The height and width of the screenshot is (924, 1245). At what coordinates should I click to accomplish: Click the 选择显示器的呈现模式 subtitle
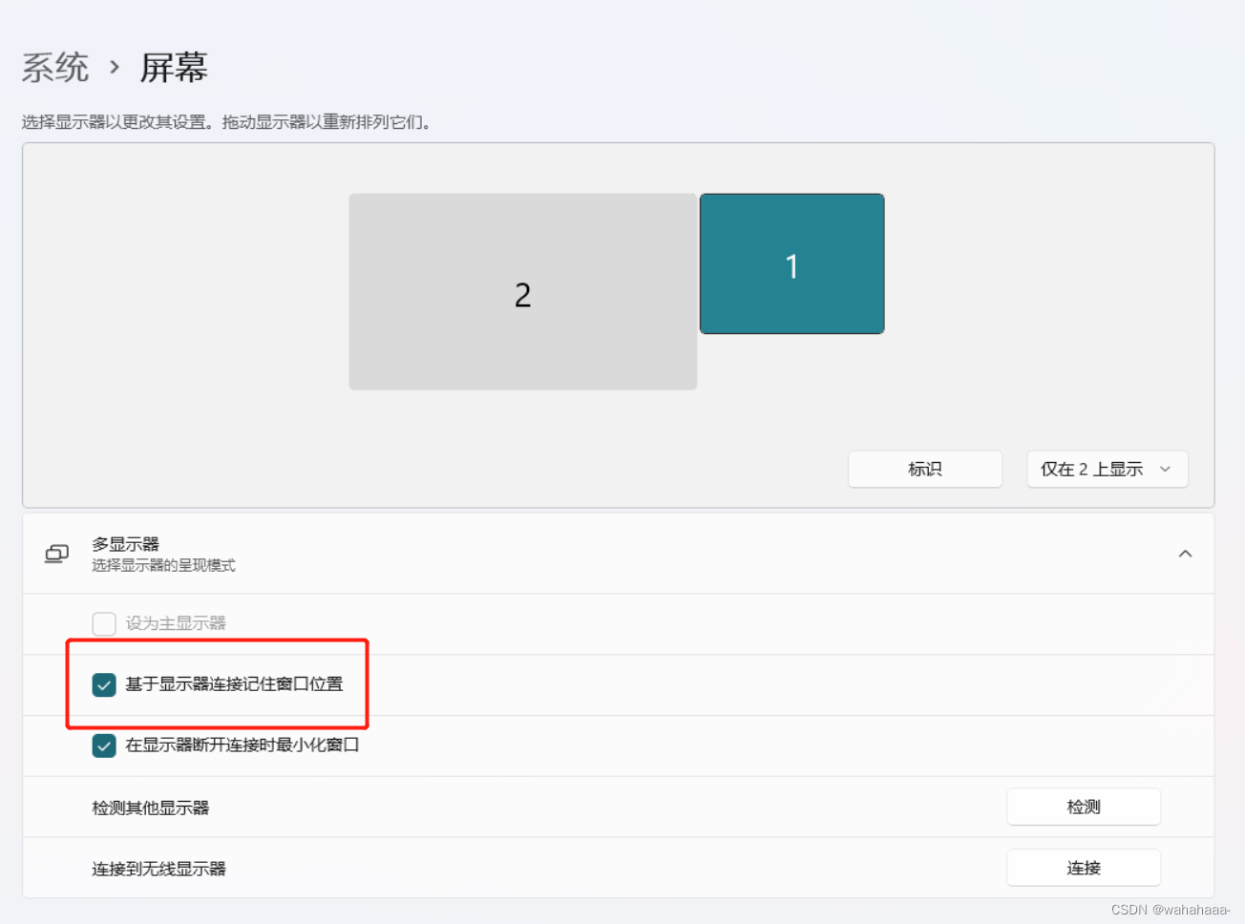[163, 566]
